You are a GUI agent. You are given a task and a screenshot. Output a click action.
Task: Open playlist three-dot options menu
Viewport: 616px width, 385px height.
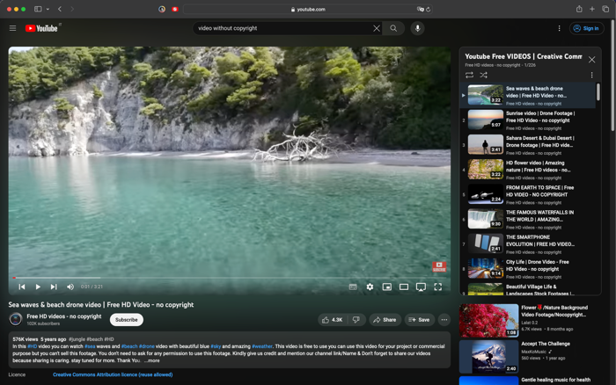click(591, 75)
